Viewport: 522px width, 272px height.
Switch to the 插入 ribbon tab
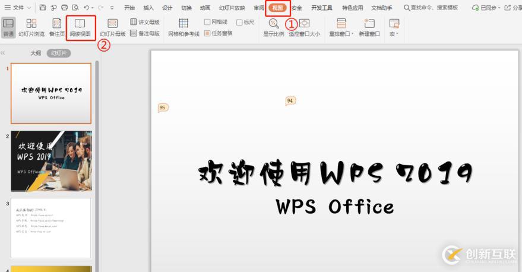tap(148, 8)
